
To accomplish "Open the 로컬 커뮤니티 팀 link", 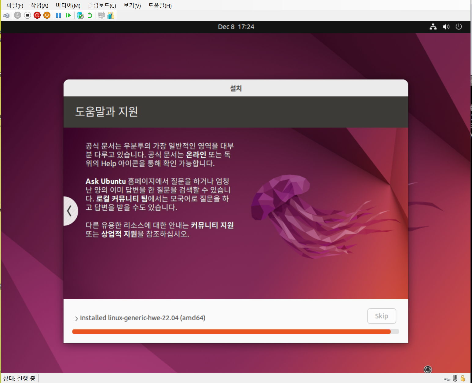I will coord(122,199).
